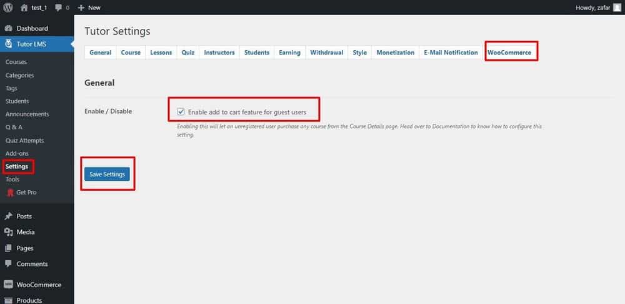Open Tags in Tutor LMS submenu
625x304 pixels.
click(x=11, y=89)
